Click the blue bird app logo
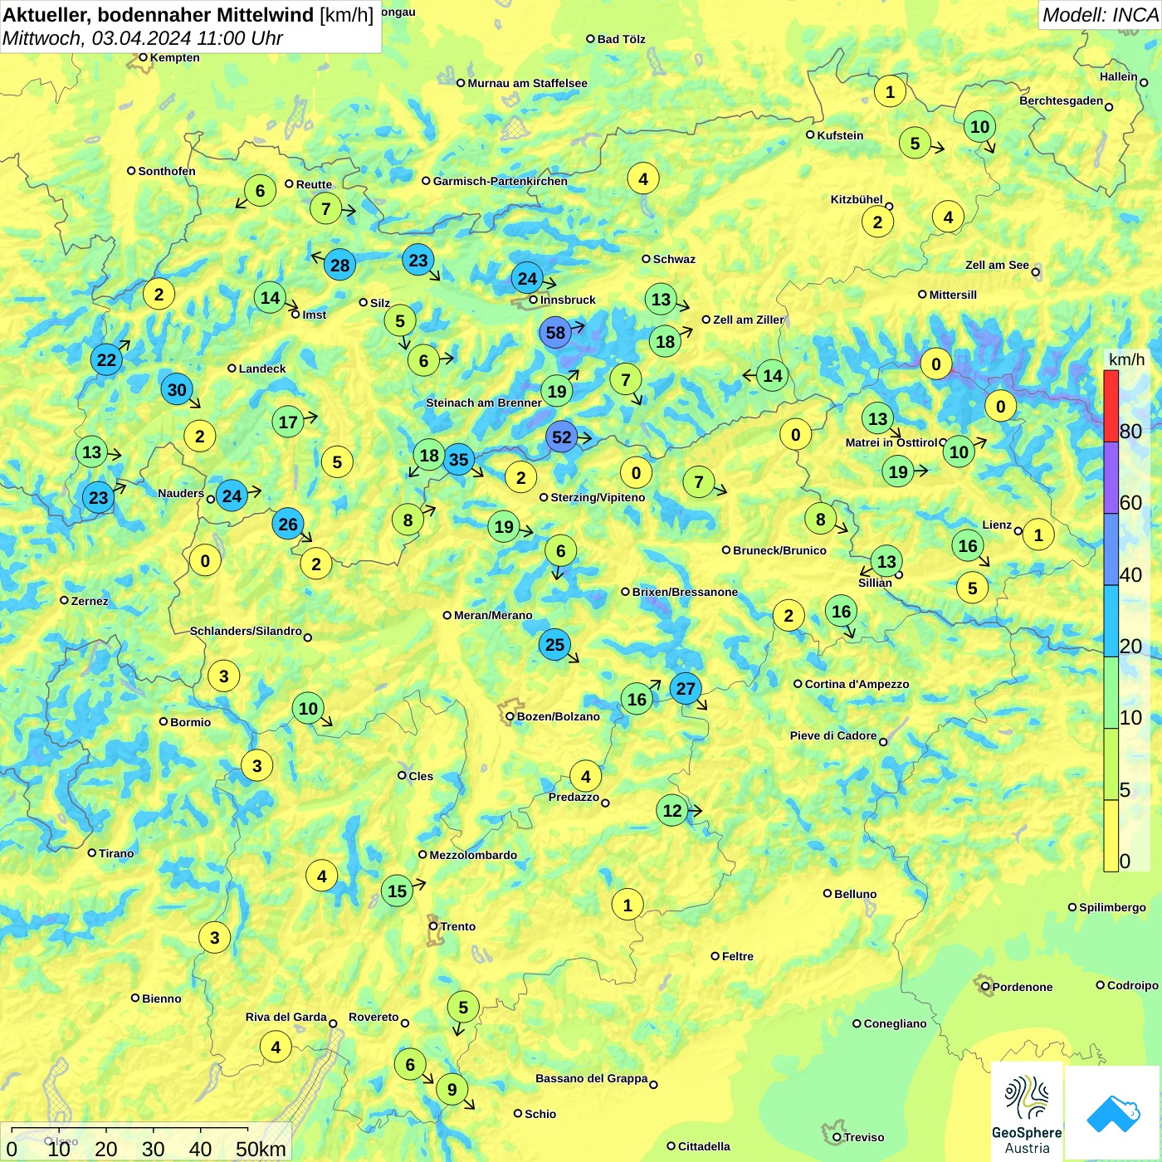 tap(1112, 1112)
